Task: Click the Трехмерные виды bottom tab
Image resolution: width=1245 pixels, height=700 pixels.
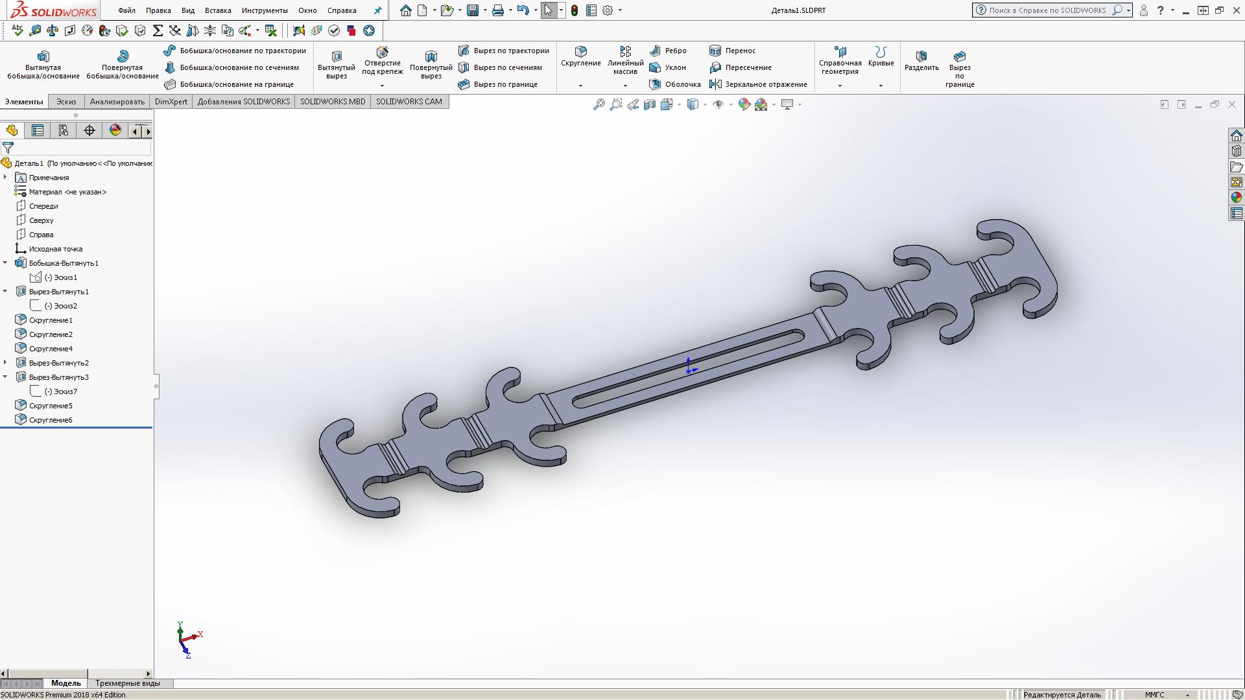Action: coord(127,683)
